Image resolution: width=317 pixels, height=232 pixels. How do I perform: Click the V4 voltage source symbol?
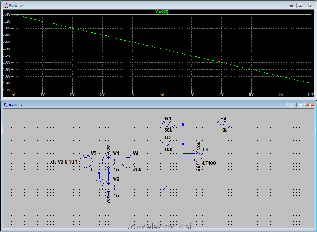tap(128, 161)
